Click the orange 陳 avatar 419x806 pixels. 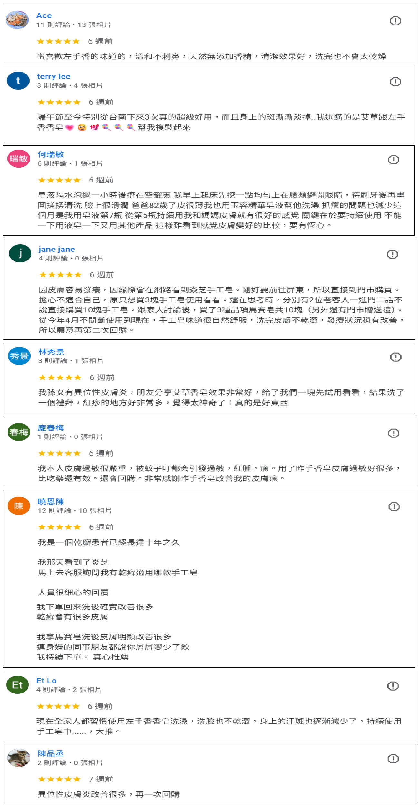click(x=19, y=506)
